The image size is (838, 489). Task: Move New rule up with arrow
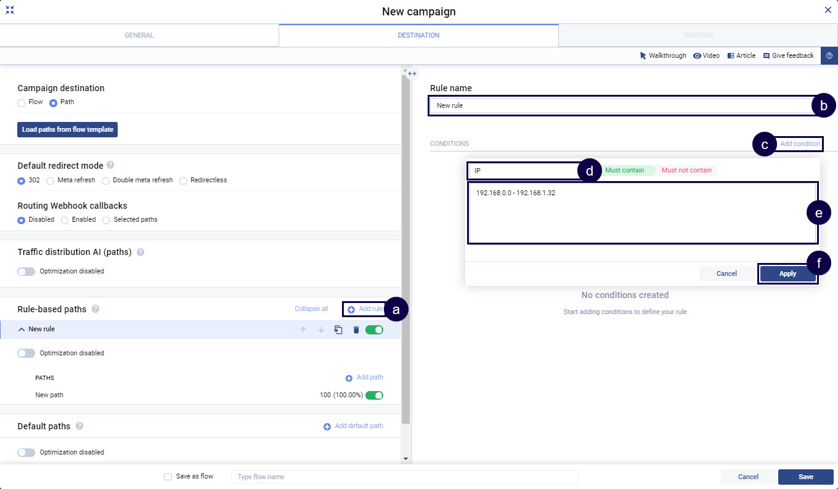[303, 330]
